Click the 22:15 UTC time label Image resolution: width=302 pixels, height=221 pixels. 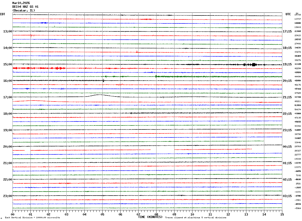tap(287, 114)
